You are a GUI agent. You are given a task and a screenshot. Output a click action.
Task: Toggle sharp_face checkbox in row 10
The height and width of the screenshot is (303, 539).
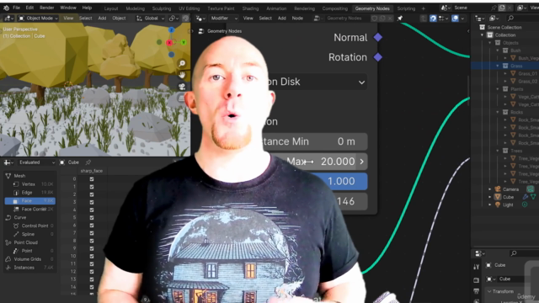pos(92,256)
